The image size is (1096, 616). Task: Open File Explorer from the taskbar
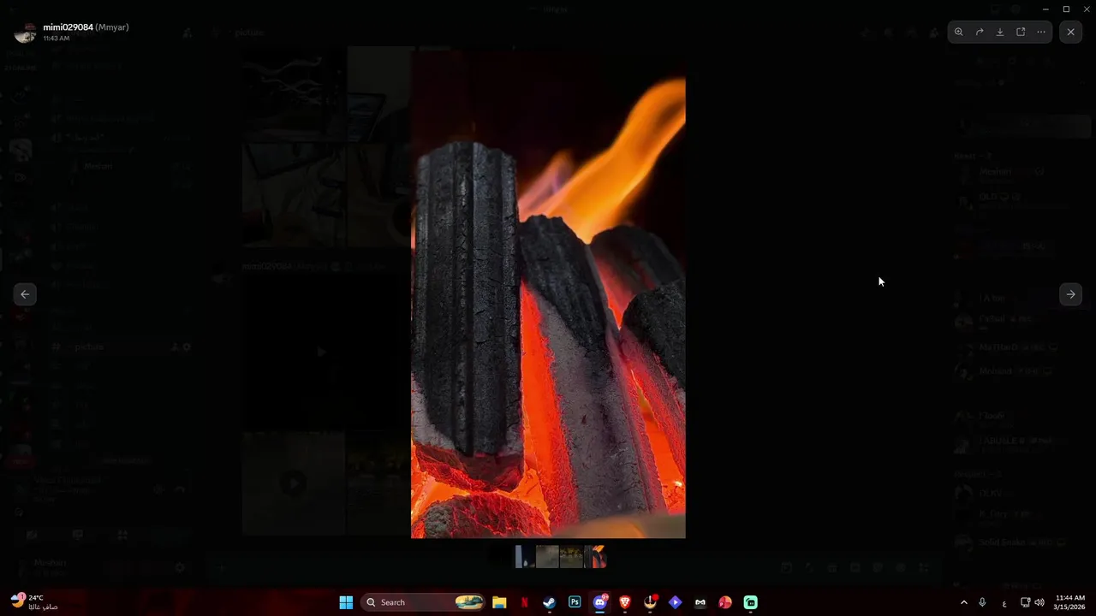click(499, 602)
